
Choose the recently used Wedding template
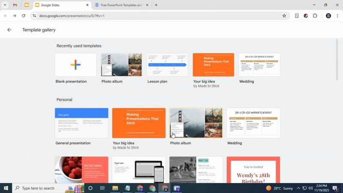[x=259, y=65]
